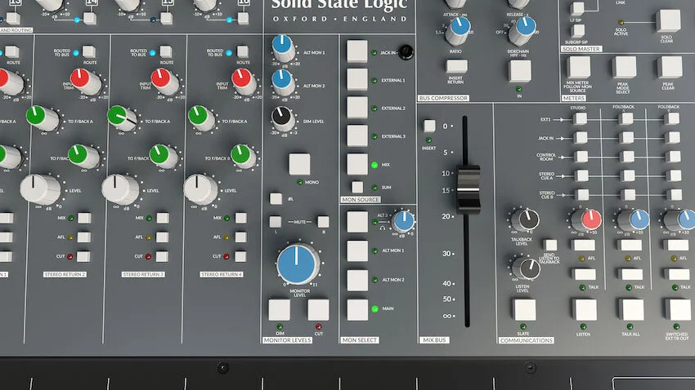Click the PEAK MODE SELECT button
The image size is (695, 390).
pyautogui.click(x=624, y=67)
